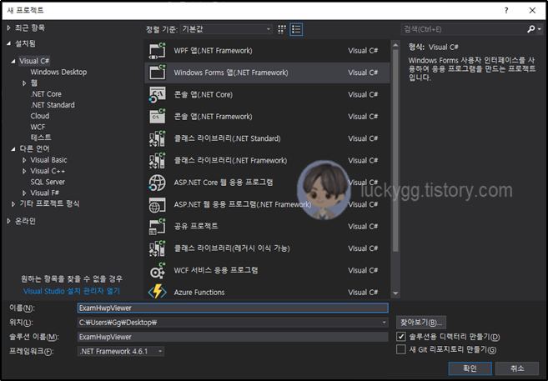
Task: Click the '확인' OK button
Action: (x=470, y=368)
